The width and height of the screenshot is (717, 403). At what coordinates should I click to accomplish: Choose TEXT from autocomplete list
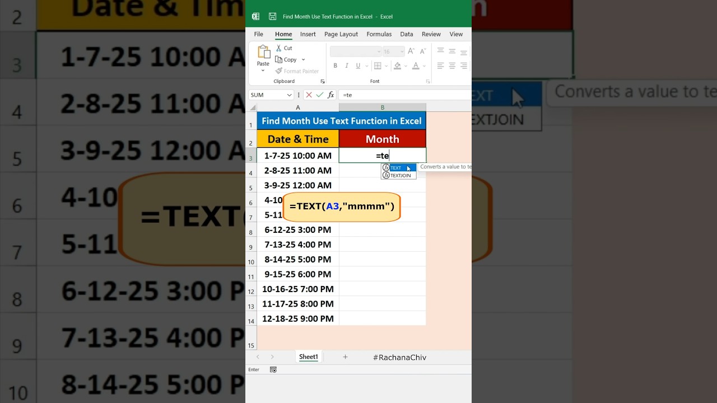pyautogui.click(x=399, y=168)
